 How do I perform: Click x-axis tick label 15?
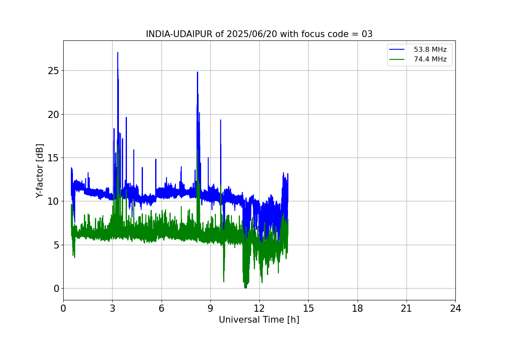[308, 308]
